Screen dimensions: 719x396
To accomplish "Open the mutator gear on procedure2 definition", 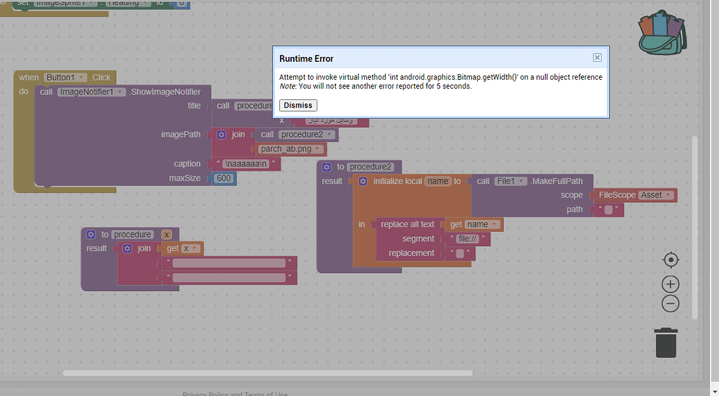I will point(327,167).
